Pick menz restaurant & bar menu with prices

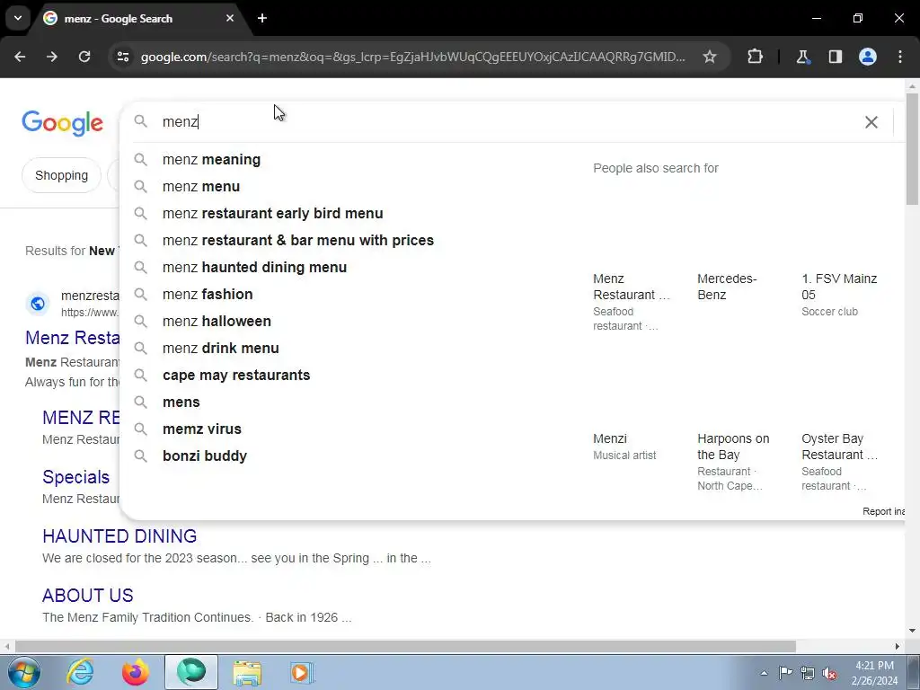(297, 241)
